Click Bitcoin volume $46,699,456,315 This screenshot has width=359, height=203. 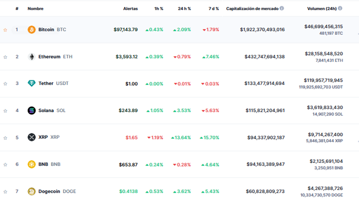[323, 27]
